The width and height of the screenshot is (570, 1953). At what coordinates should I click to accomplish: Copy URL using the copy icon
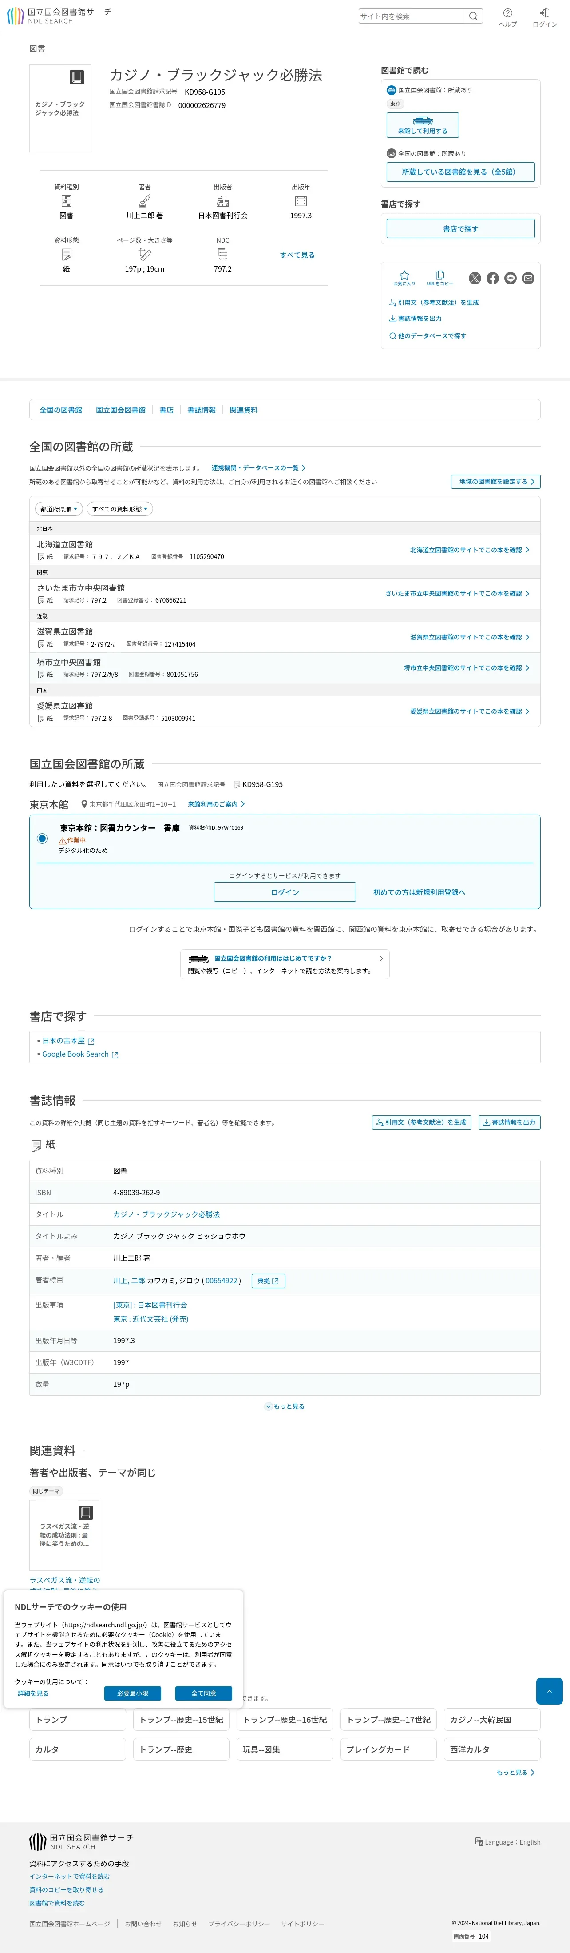tap(440, 275)
